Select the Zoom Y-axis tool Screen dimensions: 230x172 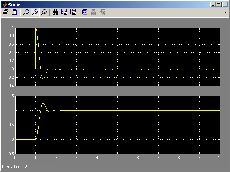click(x=44, y=12)
